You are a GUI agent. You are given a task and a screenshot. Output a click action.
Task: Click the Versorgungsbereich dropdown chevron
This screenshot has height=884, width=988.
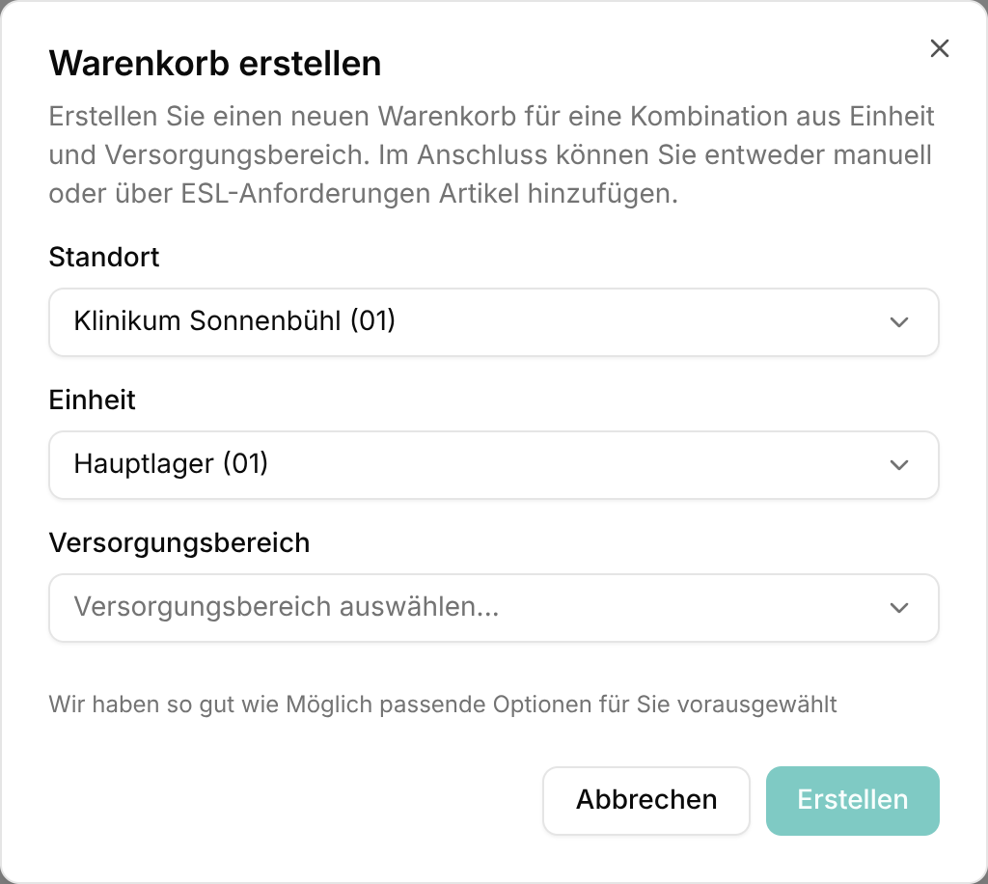point(898,608)
